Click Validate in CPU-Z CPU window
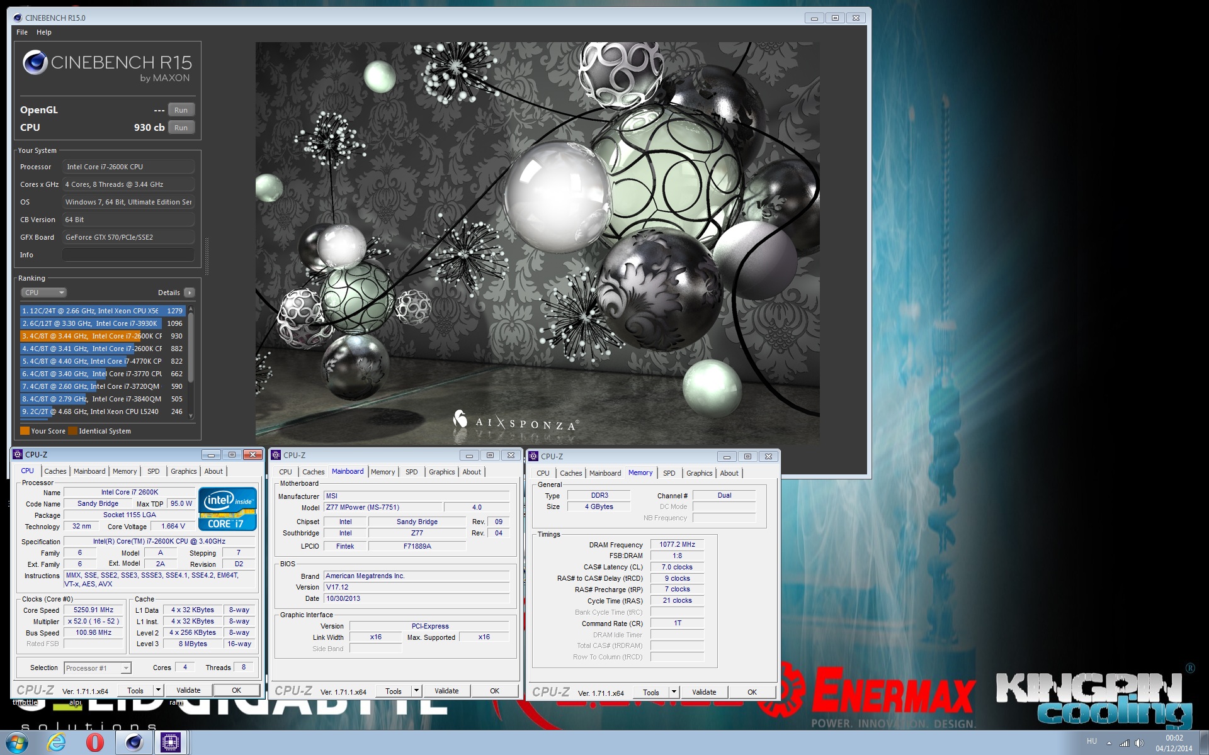The height and width of the screenshot is (755, 1209). pos(188,690)
